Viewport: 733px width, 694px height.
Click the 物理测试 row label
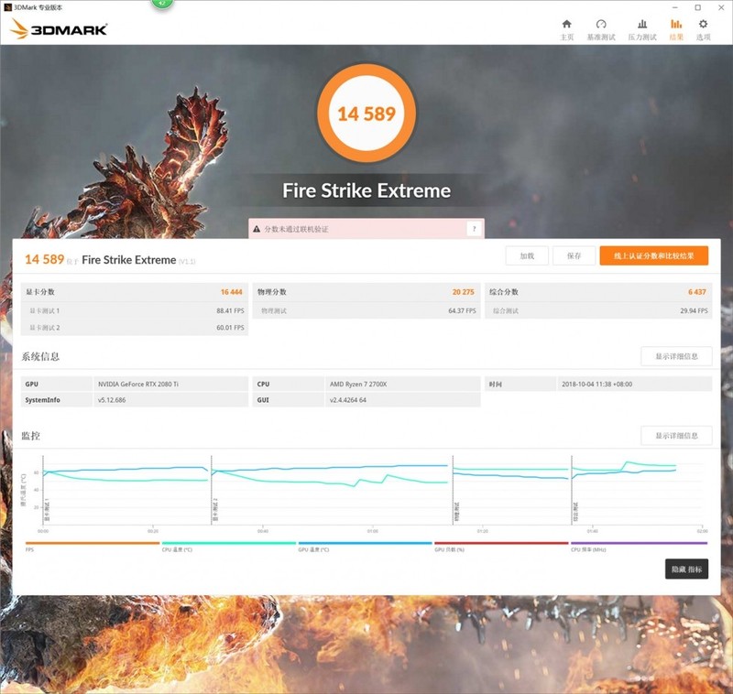274,310
